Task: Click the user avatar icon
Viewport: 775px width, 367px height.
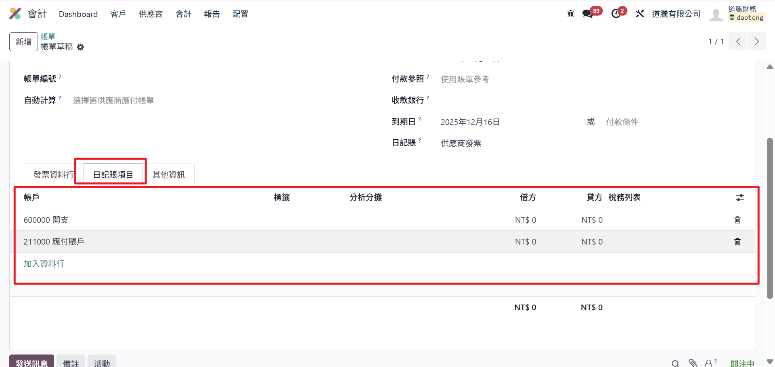Action: click(x=716, y=14)
